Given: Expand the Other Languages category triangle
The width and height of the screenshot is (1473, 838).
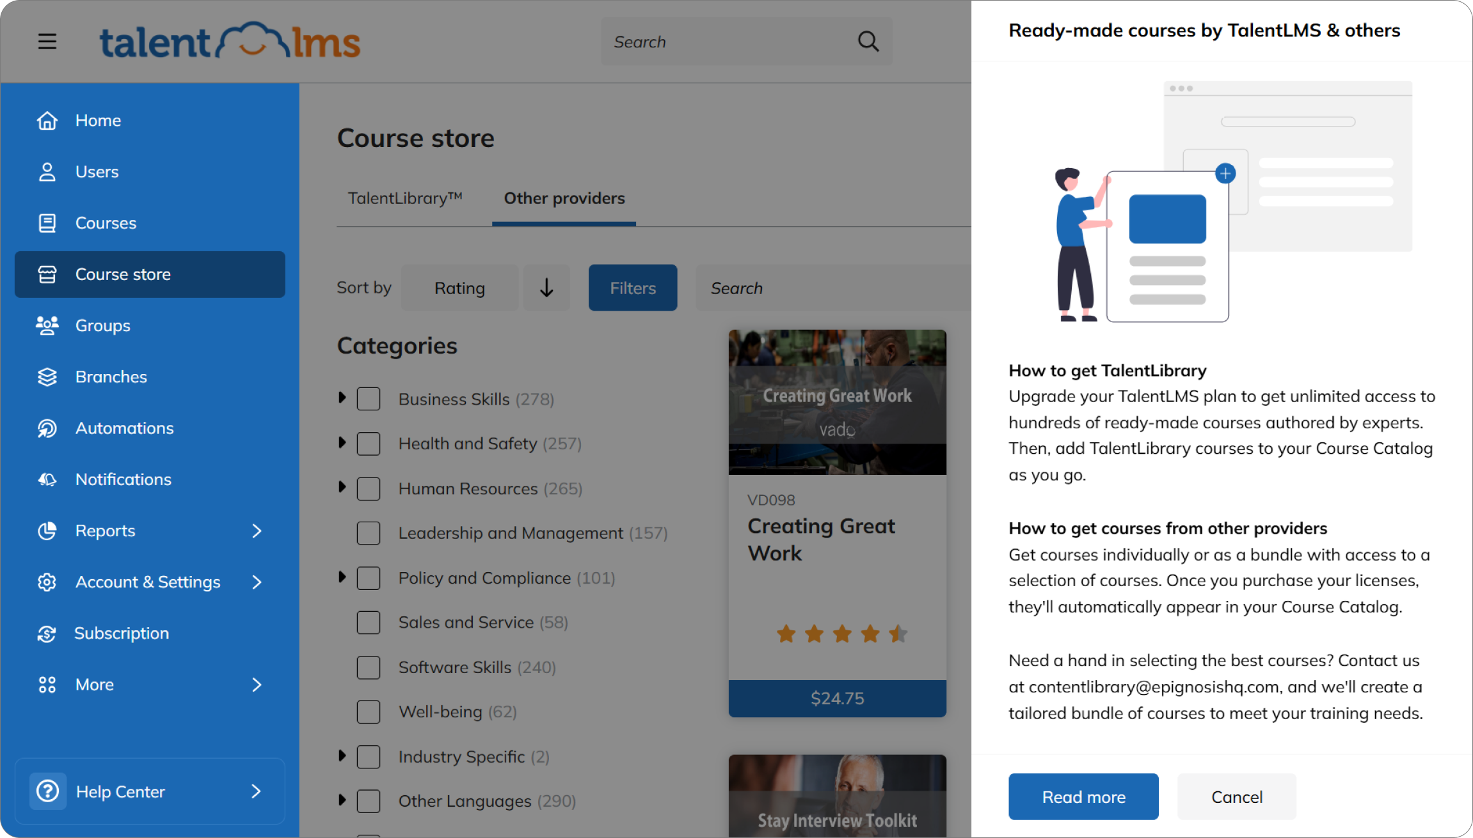Looking at the screenshot, I should (342, 800).
